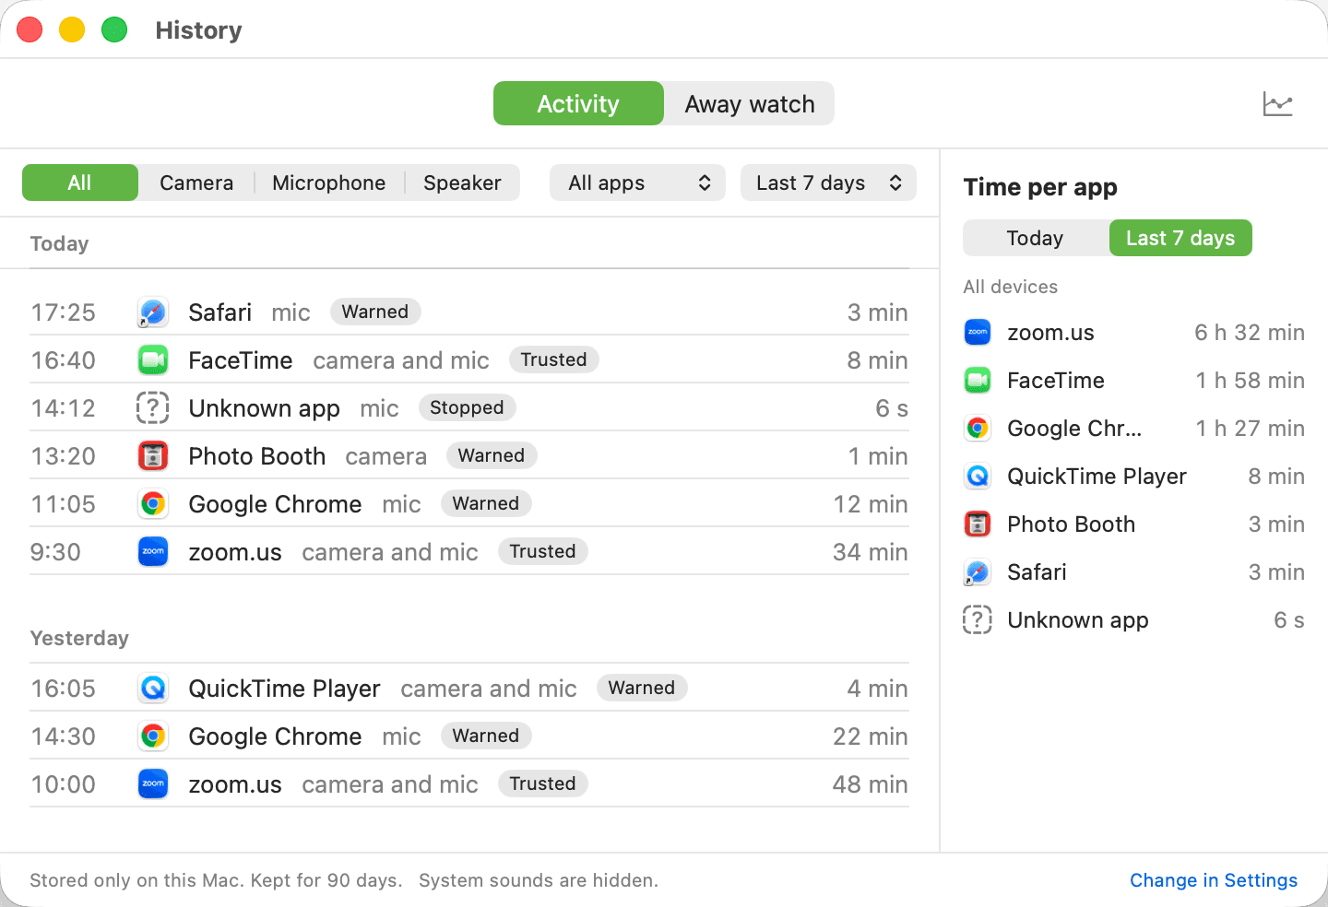This screenshot has height=907, width=1328.
Task: Click the Trusted badge on the FaceTime row
Action: tap(553, 359)
